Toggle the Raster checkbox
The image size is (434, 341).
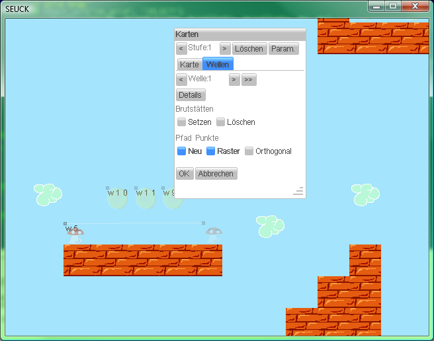211,151
